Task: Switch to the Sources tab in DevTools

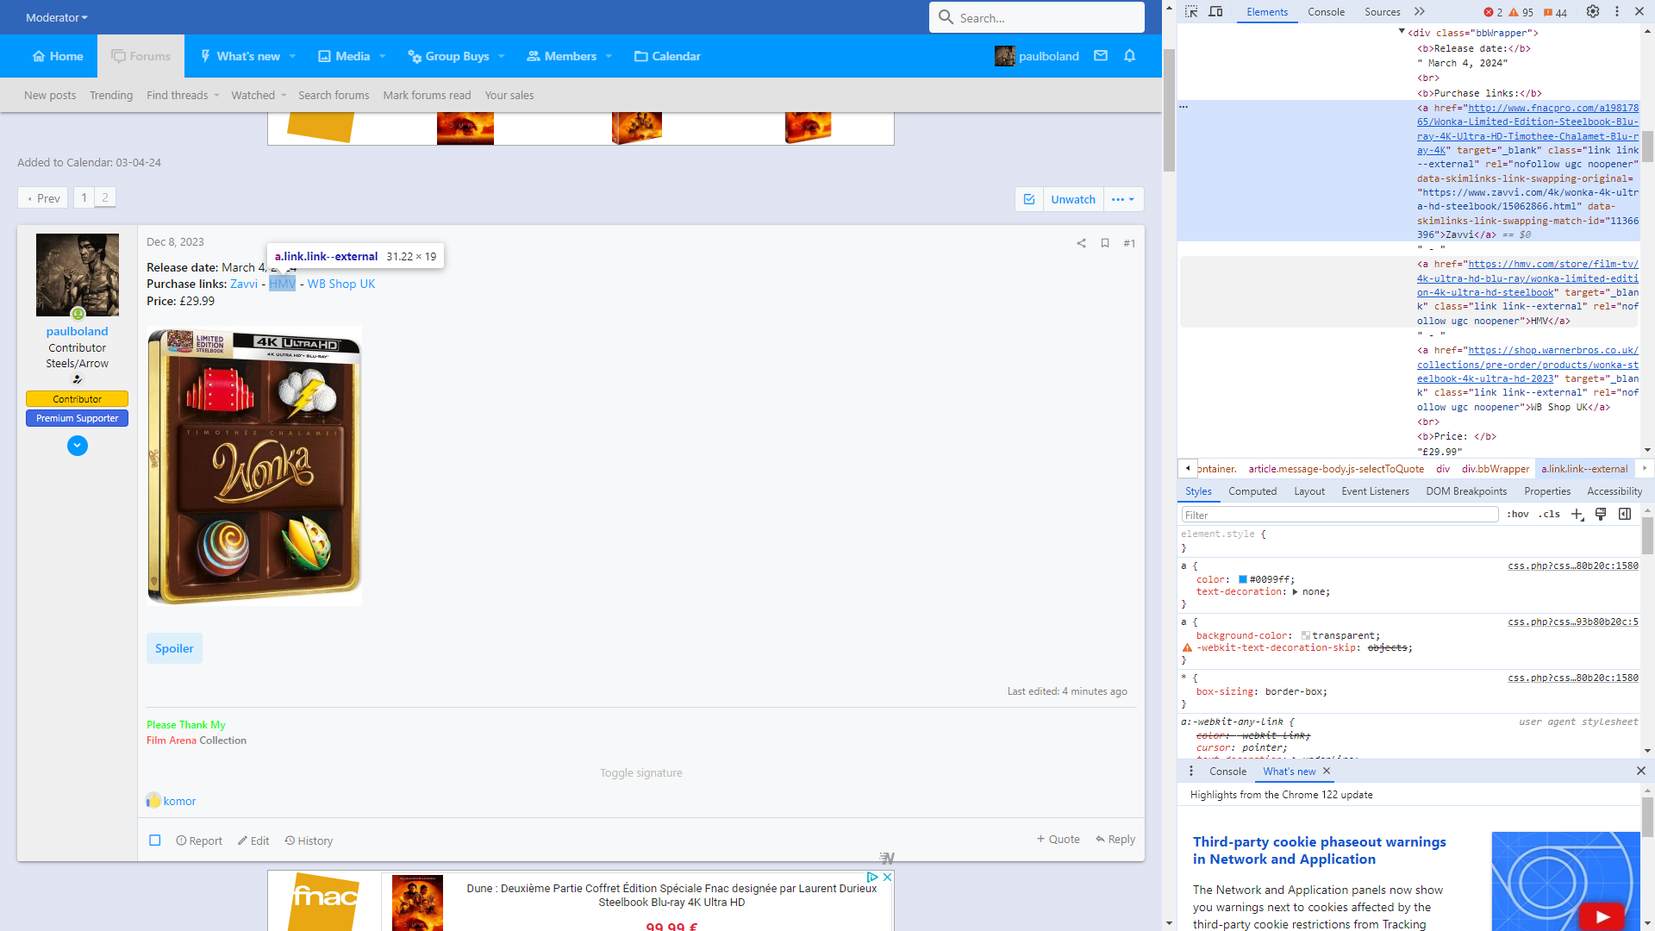Action: coord(1382,12)
